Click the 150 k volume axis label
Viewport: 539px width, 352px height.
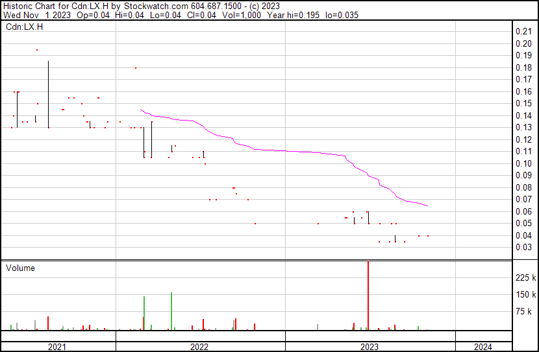[x=525, y=294]
